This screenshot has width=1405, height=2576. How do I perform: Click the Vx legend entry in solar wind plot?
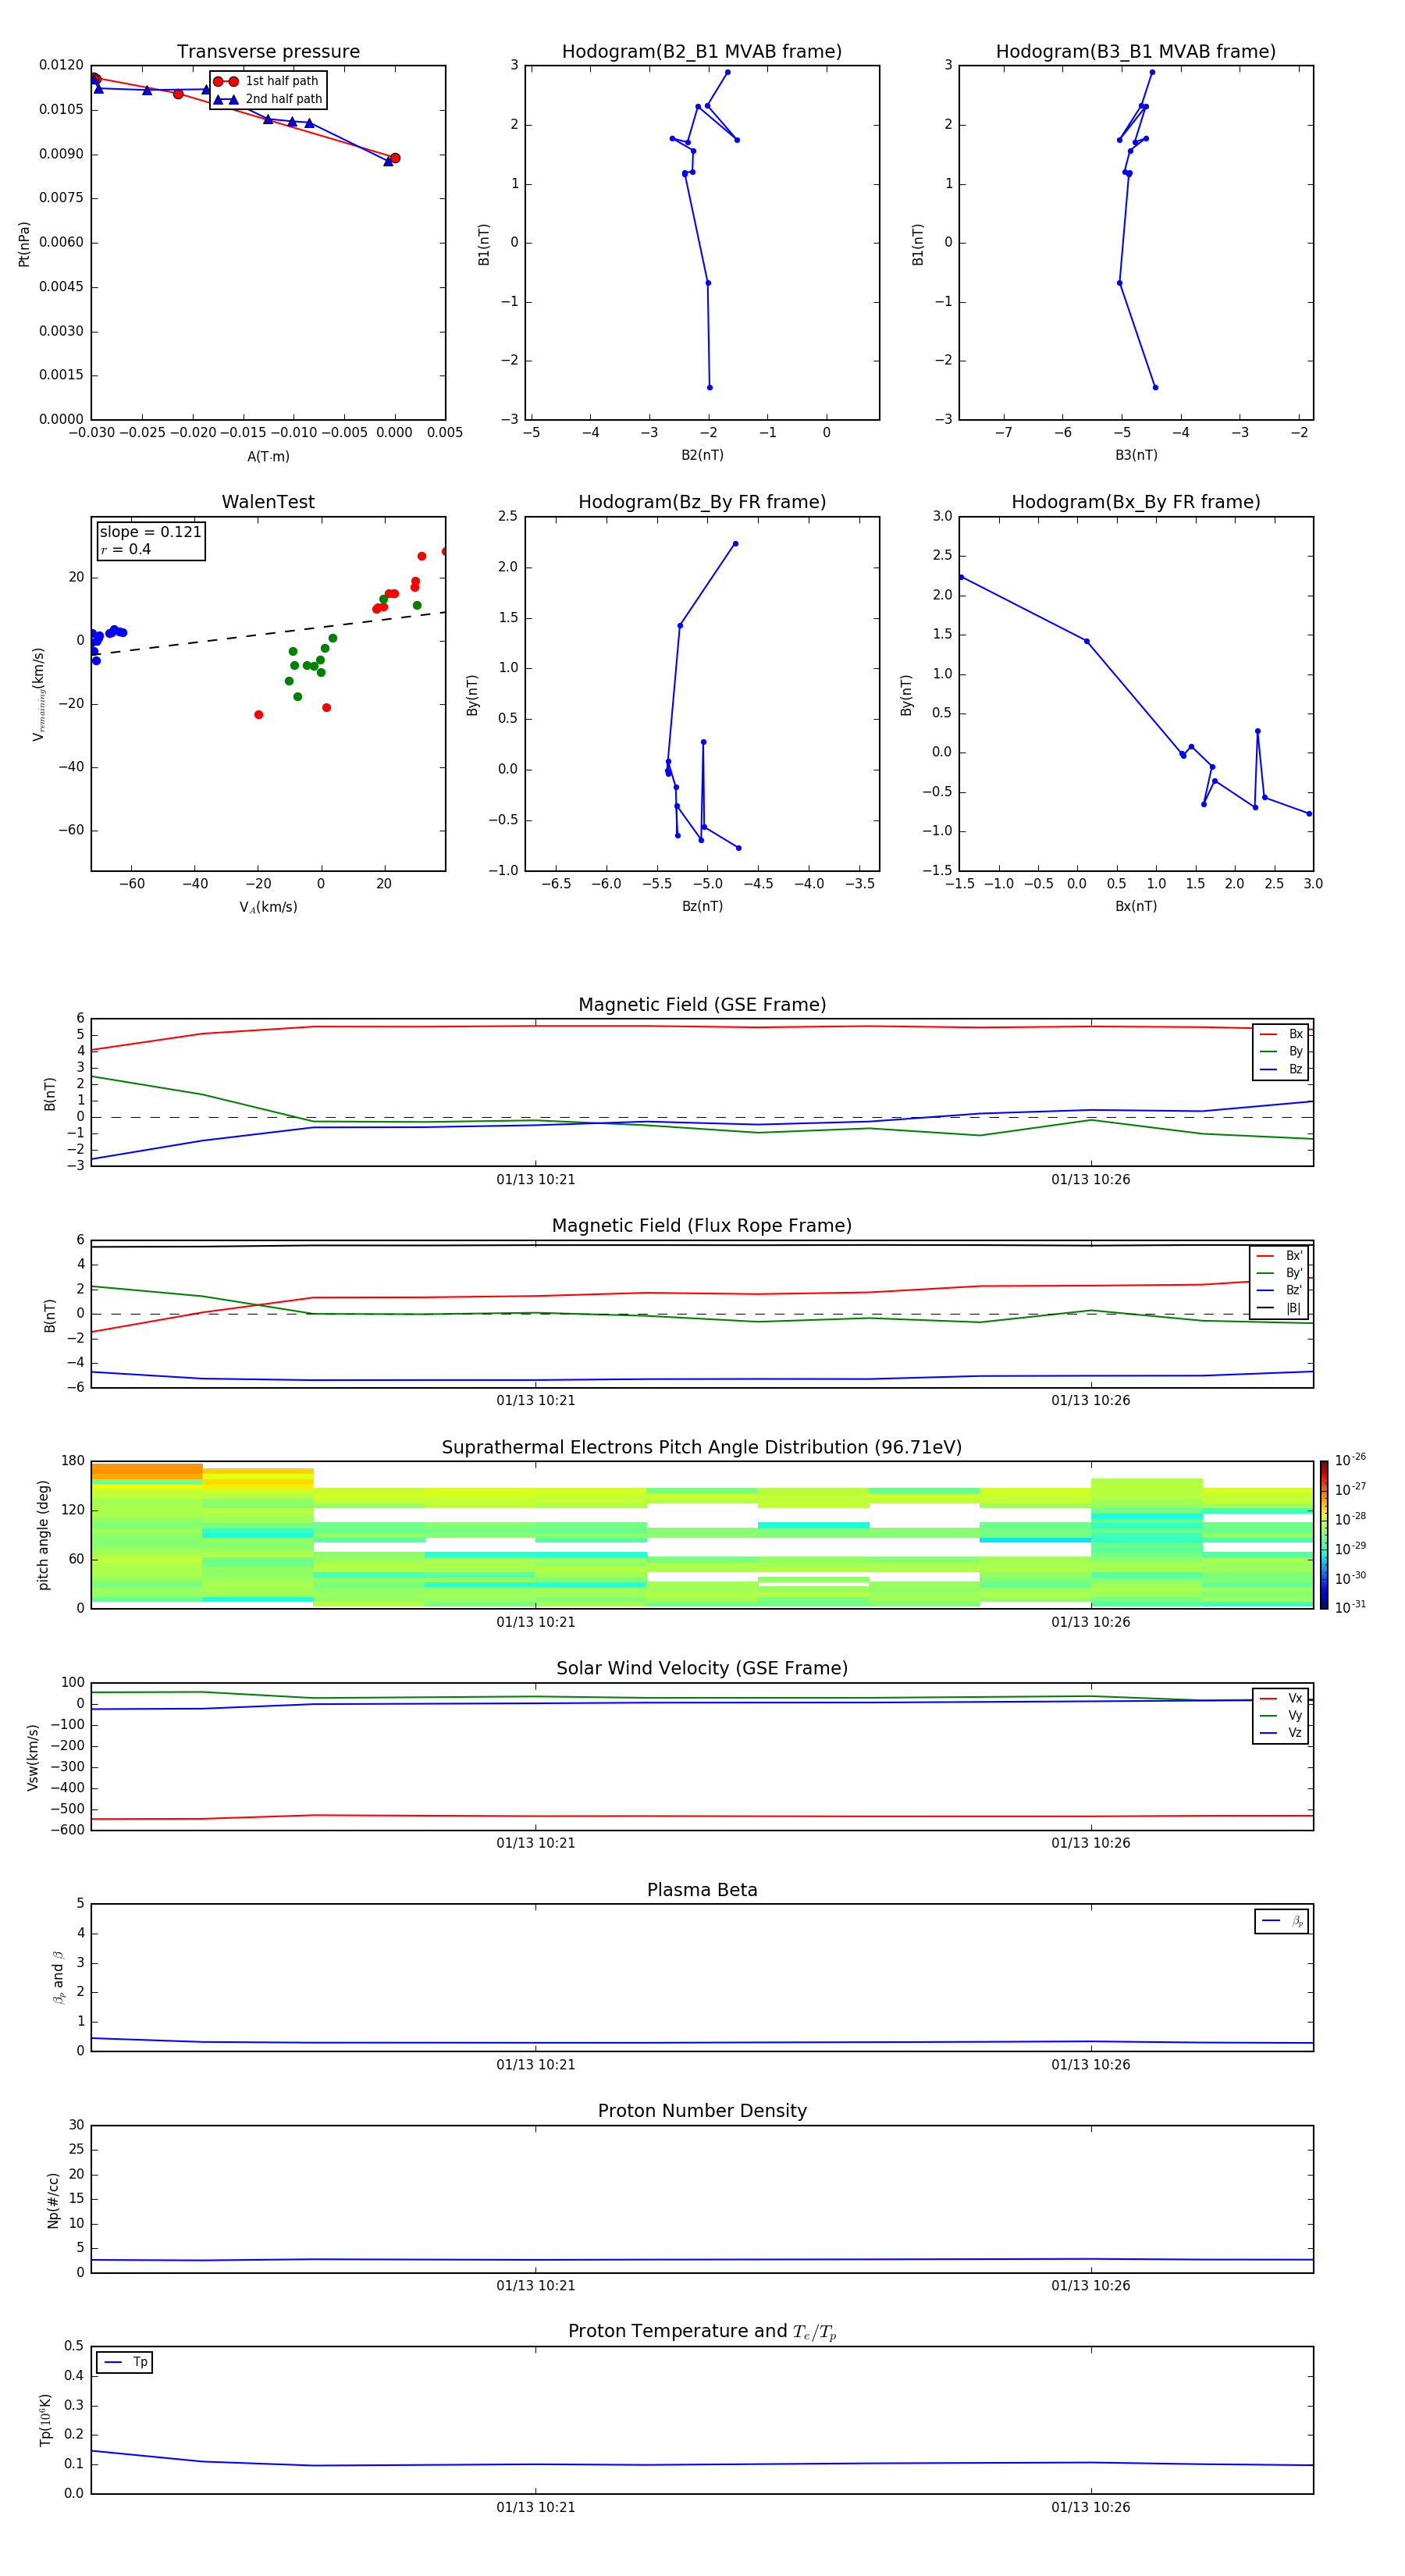coord(1281,1698)
